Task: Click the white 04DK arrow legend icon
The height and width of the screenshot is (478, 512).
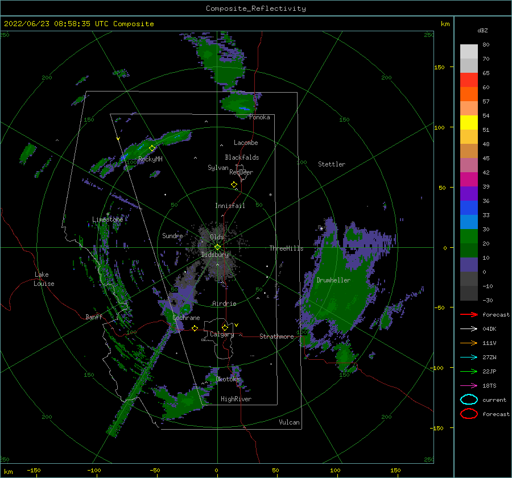Action: pyautogui.click(x=469, y=329)
